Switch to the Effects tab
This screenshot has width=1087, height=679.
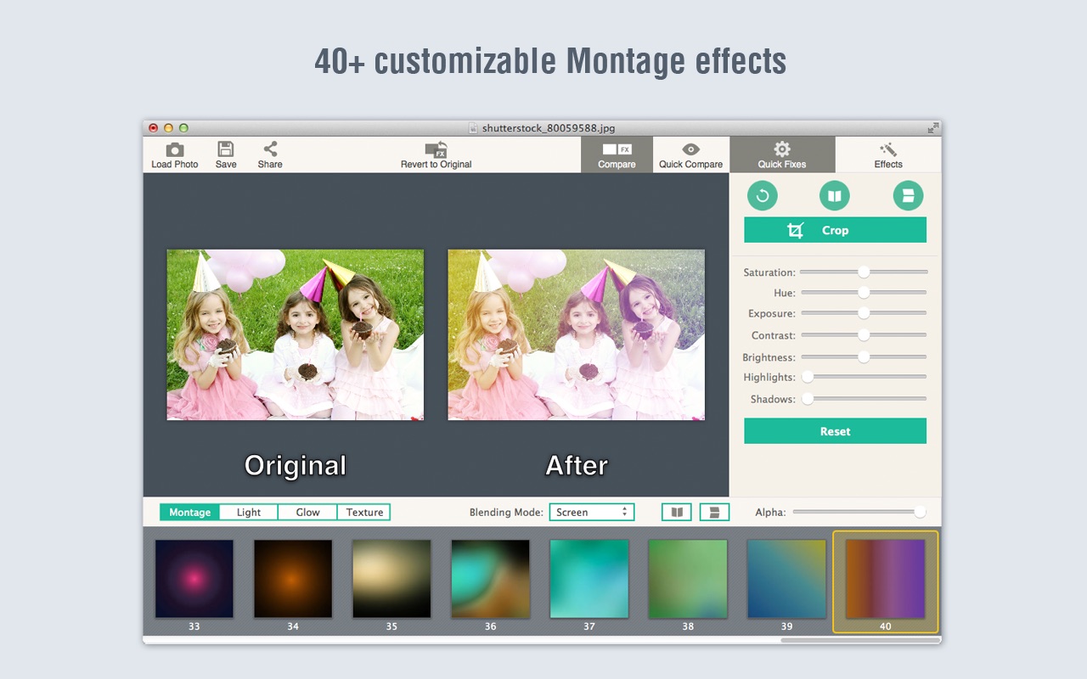point(888,154)
